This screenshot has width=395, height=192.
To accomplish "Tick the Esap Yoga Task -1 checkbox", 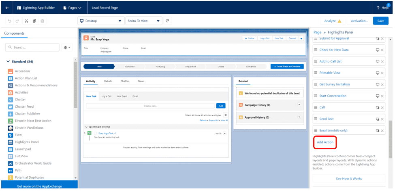I will pos(95,134).
